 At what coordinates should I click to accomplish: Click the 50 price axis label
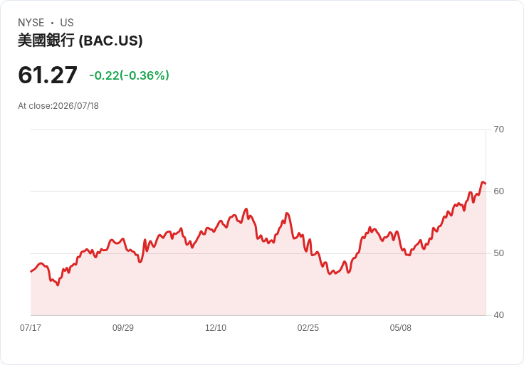[498, 253]
